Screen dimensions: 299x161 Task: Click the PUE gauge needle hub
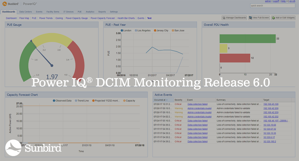[52, 66]
